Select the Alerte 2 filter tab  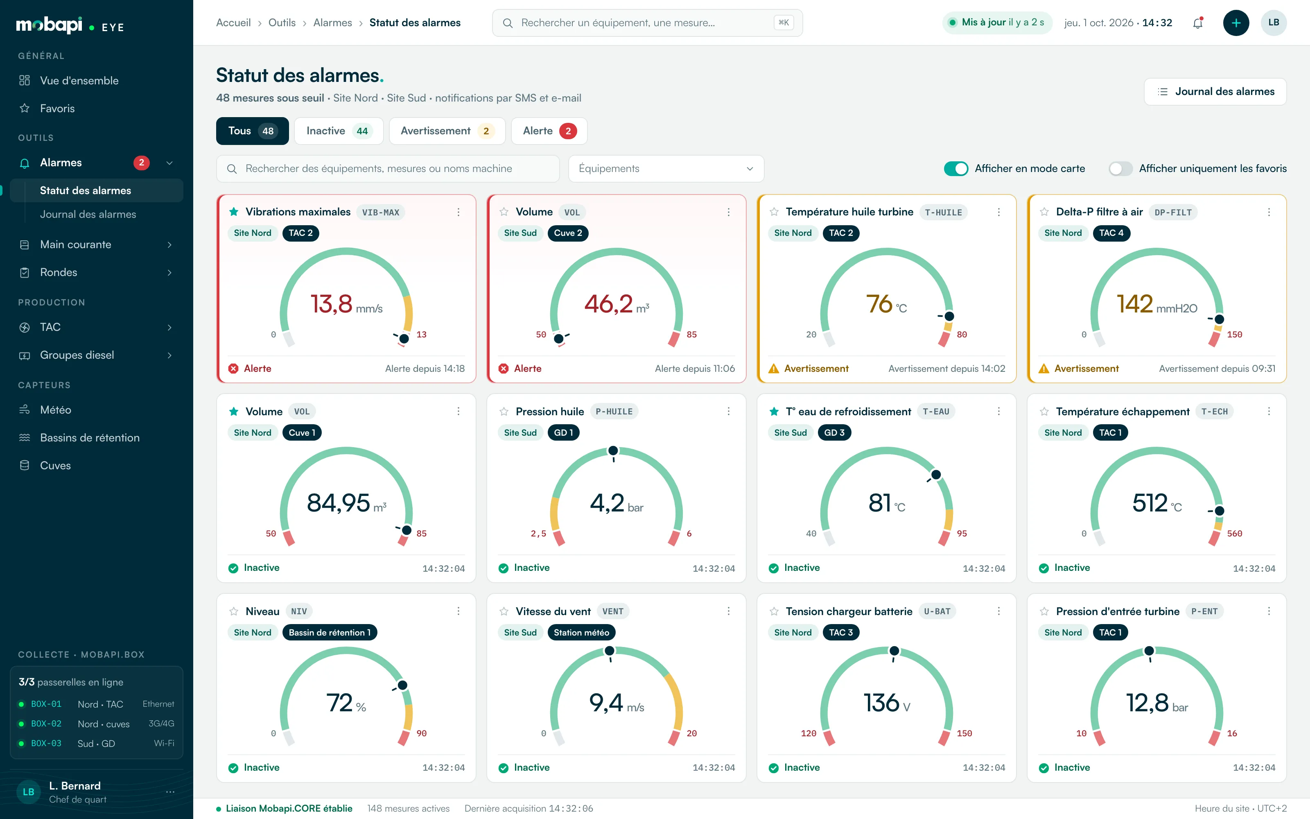[549, 131]
